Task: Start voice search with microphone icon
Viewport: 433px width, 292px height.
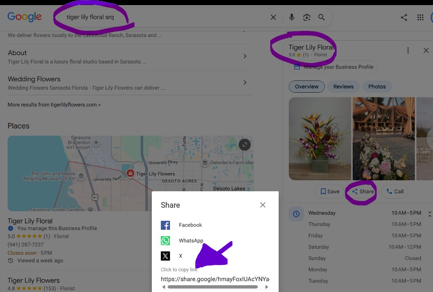Action: pyautogui.click(x=292, y=17)
